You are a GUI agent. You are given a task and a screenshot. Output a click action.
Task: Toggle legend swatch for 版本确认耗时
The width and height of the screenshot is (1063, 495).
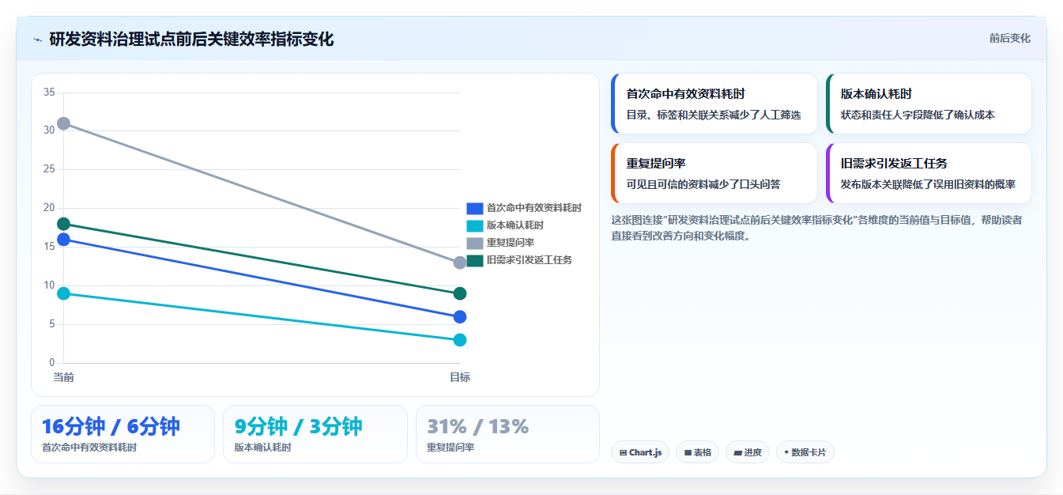[x=474, y=226]
